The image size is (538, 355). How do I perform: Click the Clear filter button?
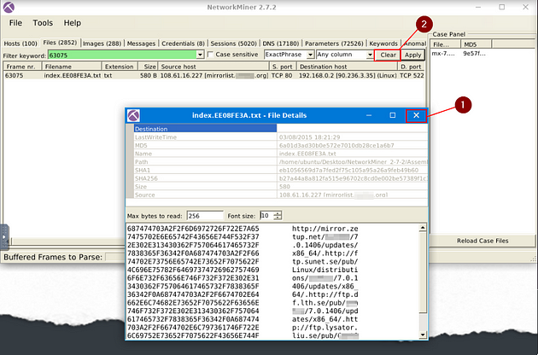click(388, 55)
